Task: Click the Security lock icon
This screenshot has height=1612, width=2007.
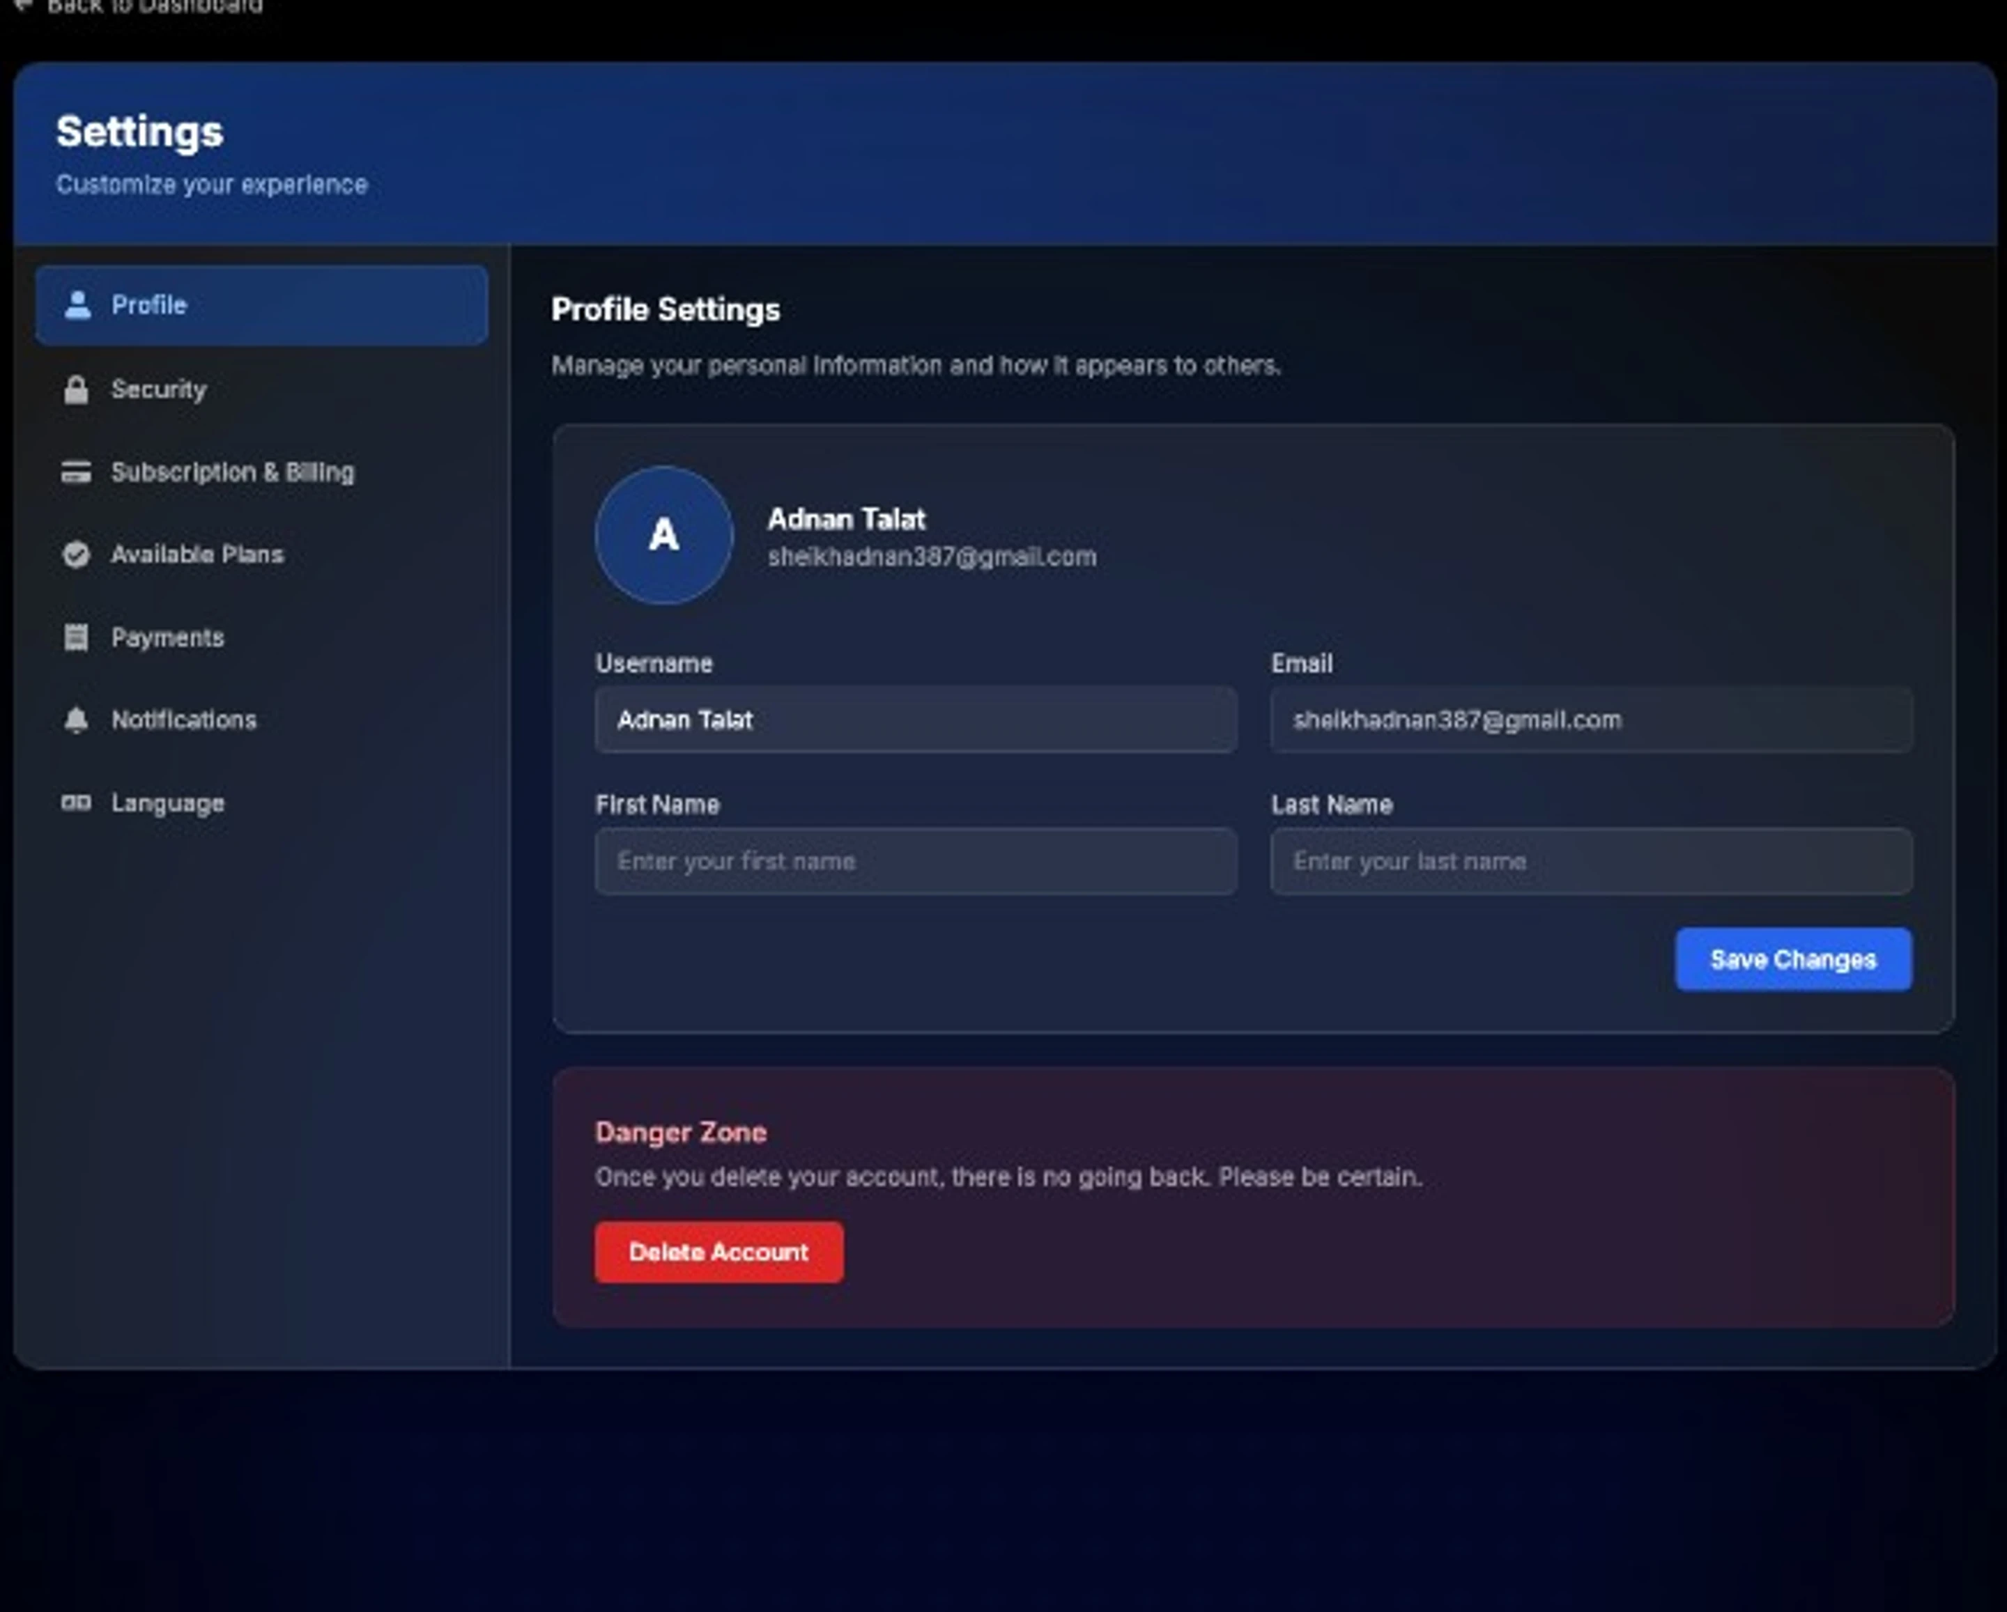Action: (77, 389)
